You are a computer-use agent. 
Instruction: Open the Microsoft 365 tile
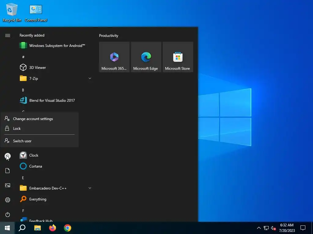click(114, 57)
